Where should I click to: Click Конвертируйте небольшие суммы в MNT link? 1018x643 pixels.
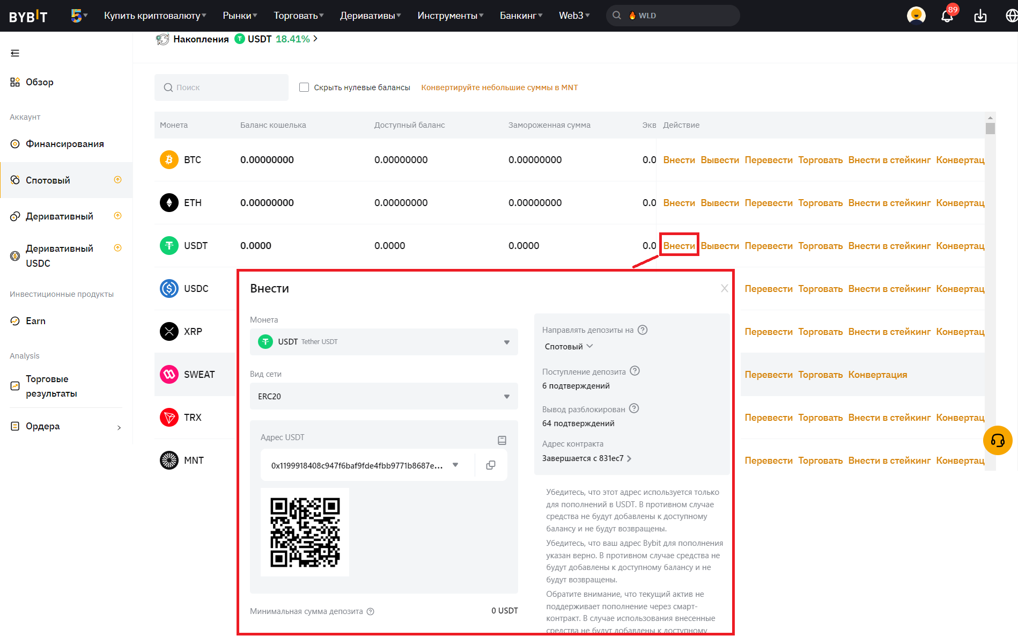pyautogui.click(x=499, y=87)
